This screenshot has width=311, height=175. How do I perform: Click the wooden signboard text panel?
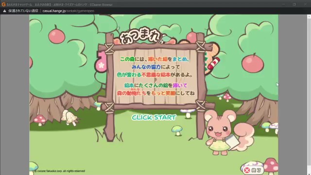[155, 76]
